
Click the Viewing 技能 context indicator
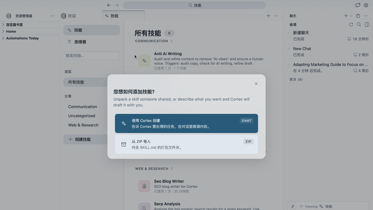click(x=316, y=207)
